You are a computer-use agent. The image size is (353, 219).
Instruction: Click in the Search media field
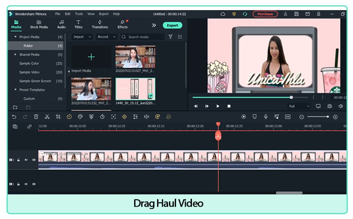[x=142, y=37]
